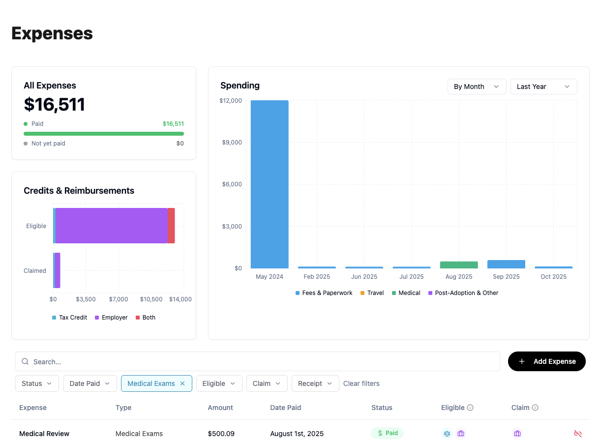
Task: Click the Medical Exams type cell
Action: [x=139, y=434]
